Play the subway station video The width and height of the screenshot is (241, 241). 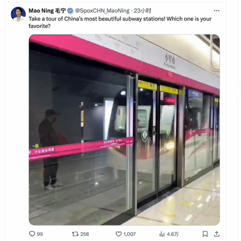[124, 130]
